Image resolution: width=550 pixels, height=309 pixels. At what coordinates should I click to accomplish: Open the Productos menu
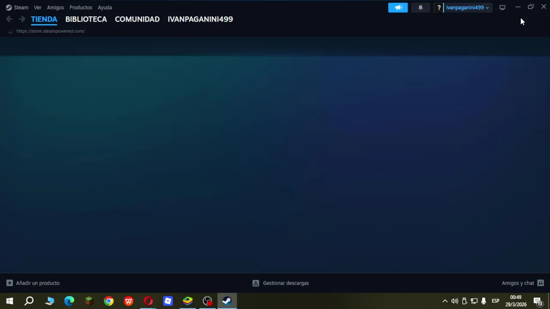(81, 7)
